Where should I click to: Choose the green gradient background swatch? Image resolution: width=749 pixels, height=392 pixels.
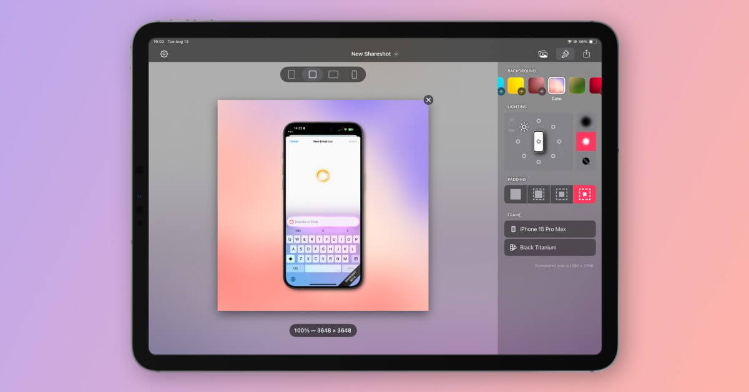click(577, 86)
